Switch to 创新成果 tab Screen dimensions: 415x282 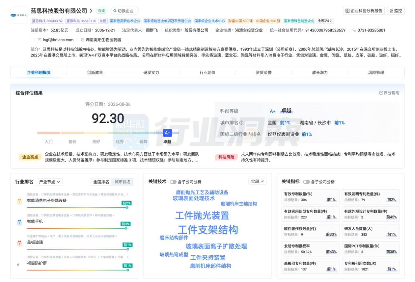click(95, 73)
